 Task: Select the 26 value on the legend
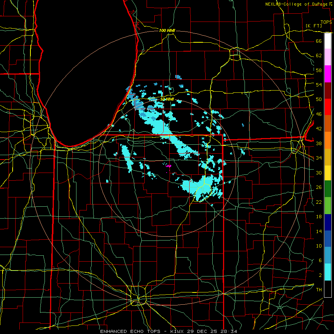coord(319,187)
